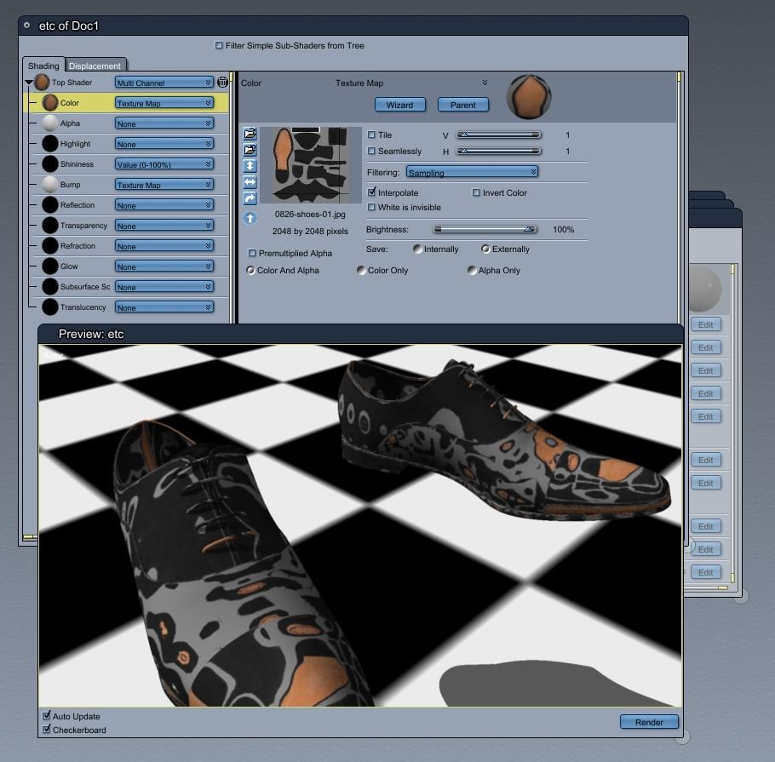The image size is (775, 762).
Task: Click the circle icon in 'etc of Doc1' titlebar
Action: [x=26, y=25]
